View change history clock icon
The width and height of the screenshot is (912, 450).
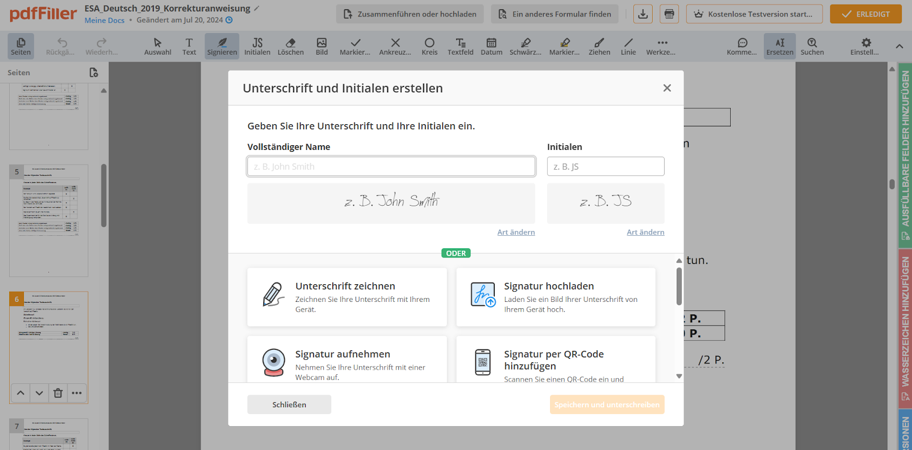click(229, 20)
